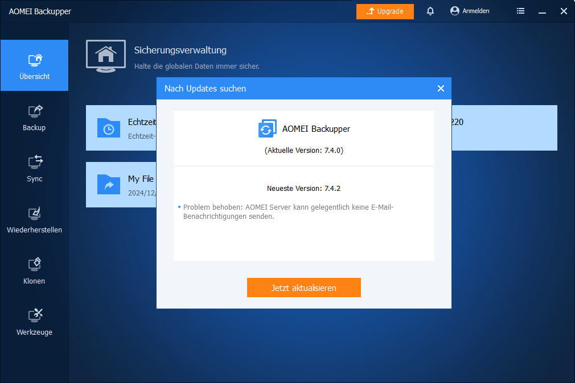575x383 pixels.
Task: Go to Wiederherstellen restore section
Action: pos(34,220)
